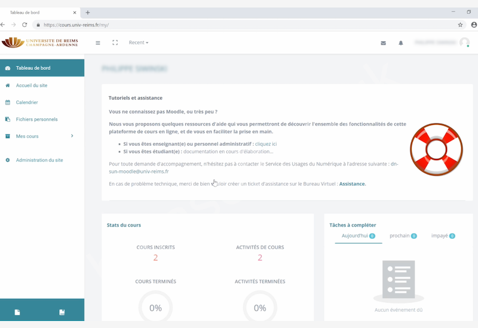
Task: Click the Stats du cours heading
Action: coord(124,225)
